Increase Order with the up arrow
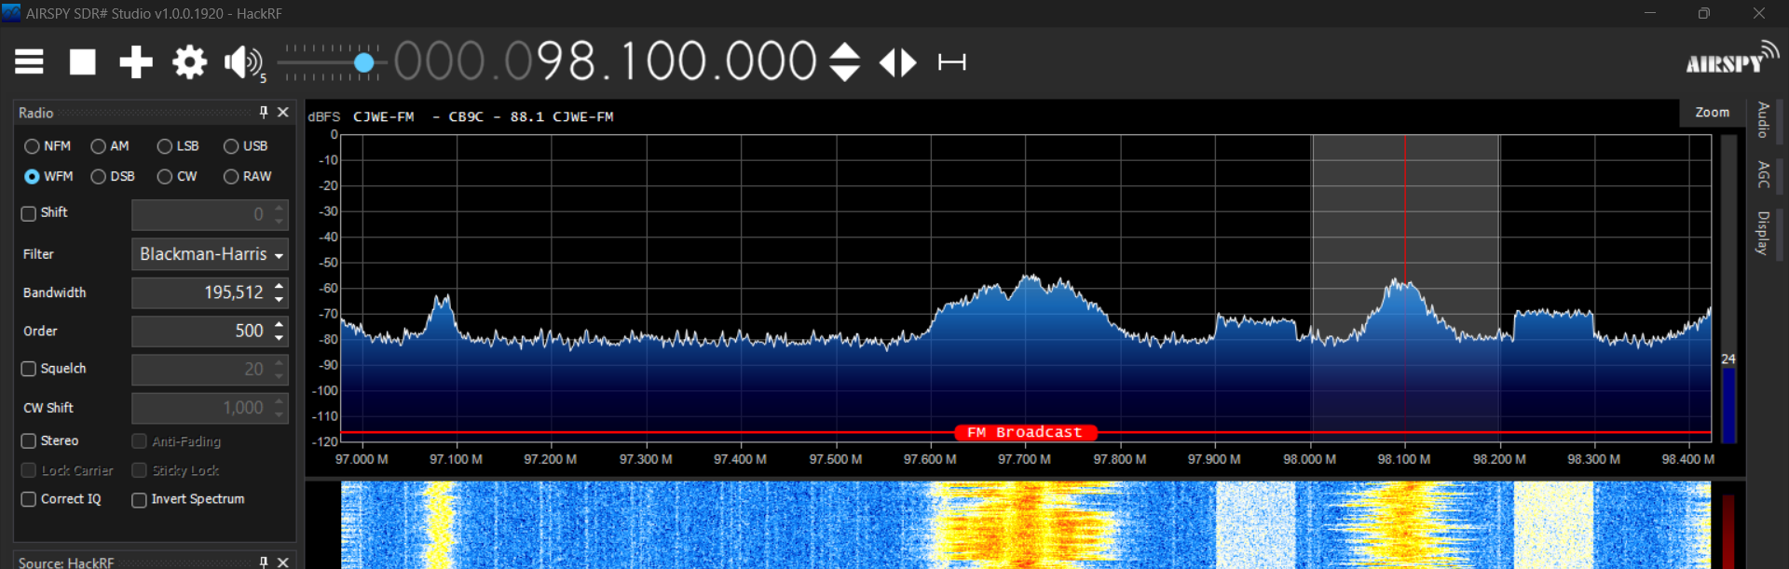Image resolution: width=1789 pixels, height=569 pixels. click(279, 325)
